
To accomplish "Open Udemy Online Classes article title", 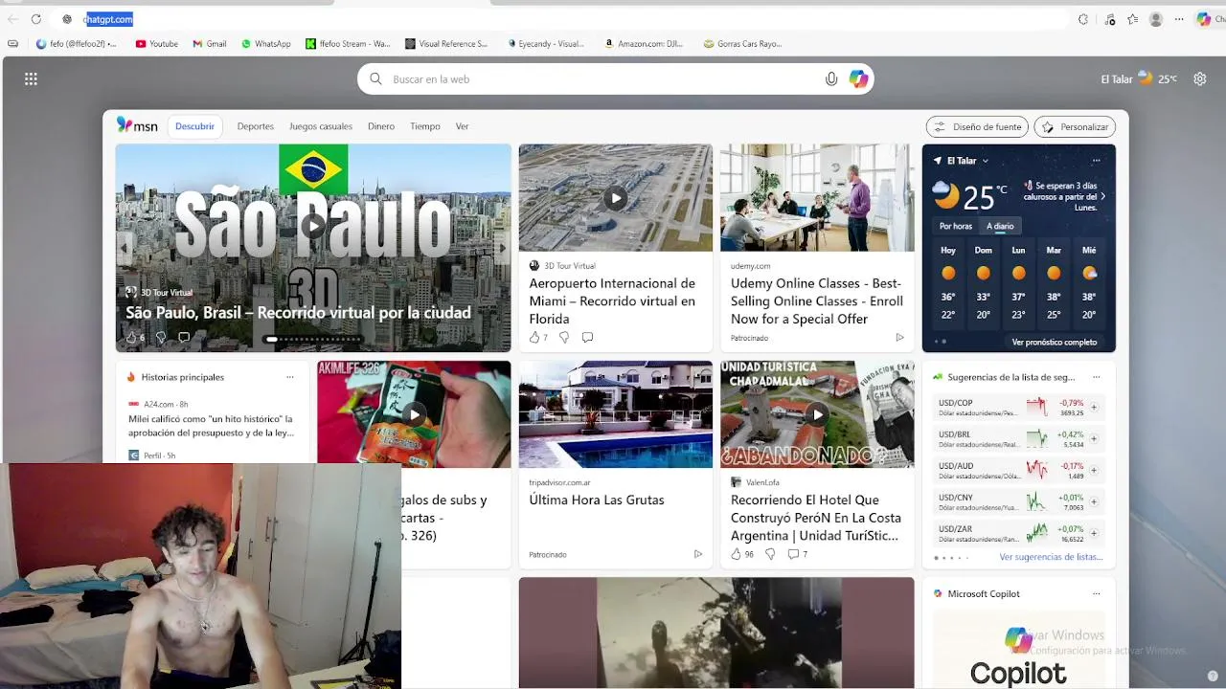I will click(x=817, y=300).
